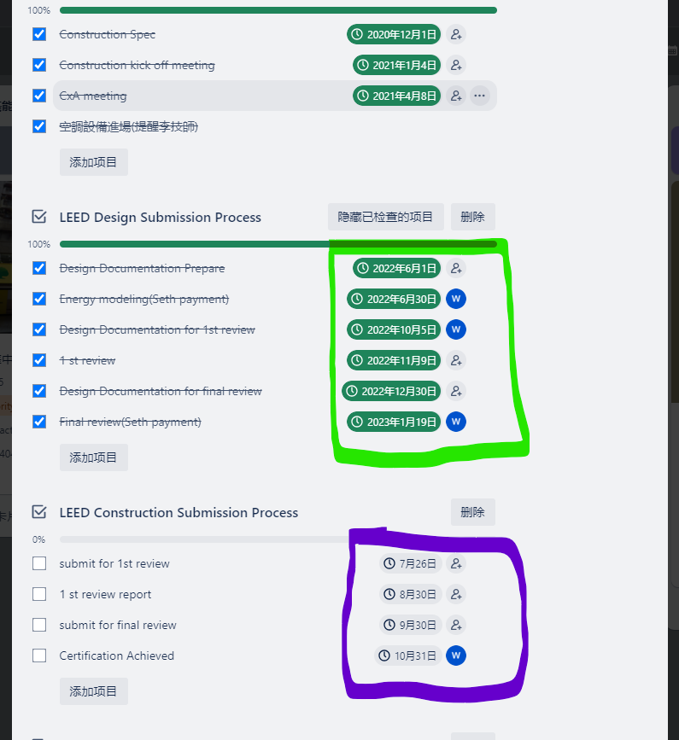Assign member to submit for final review
This screenshot has height=740, width=679.
pyautogui.click(x=456, y=625)
